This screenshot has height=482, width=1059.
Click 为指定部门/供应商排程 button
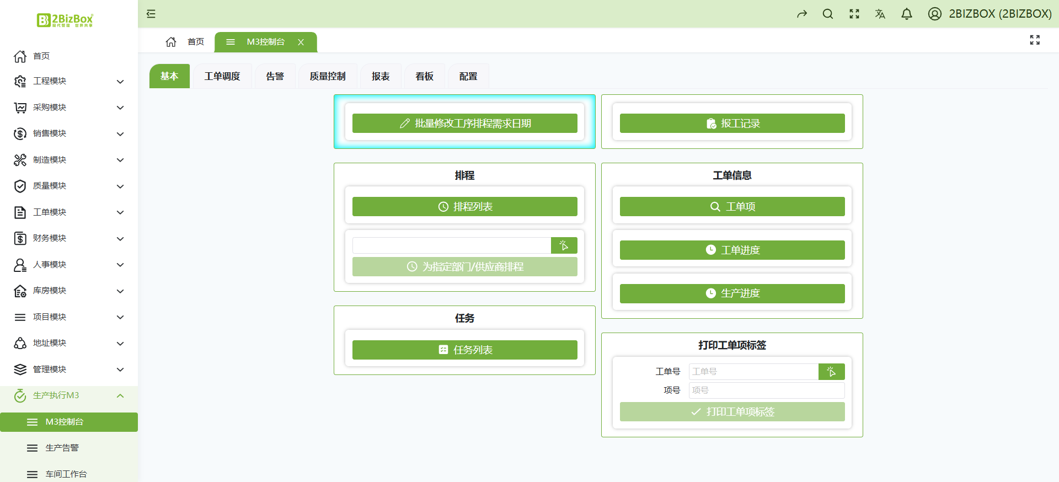click(x=465, y=267)
